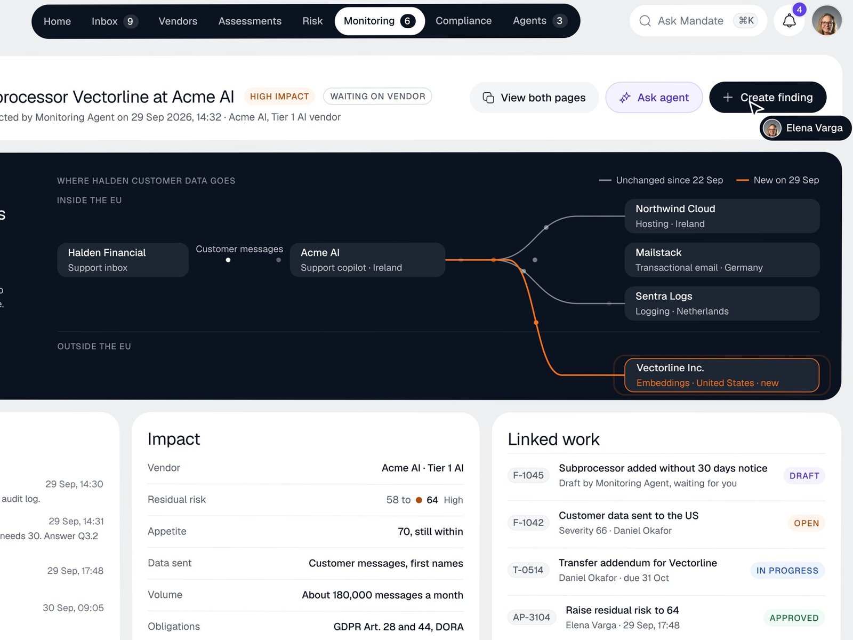This screenshot has width=853, height=640.
Task: Open the Home tab
Action: click(57, 21)
